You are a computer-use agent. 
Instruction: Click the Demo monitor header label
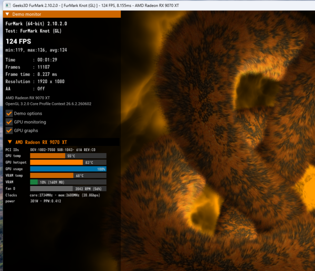click(27, 14)
